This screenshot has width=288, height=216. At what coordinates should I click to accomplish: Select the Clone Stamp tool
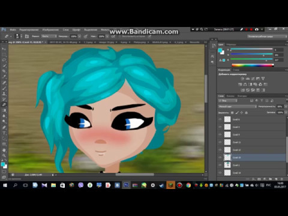point(4,94)
